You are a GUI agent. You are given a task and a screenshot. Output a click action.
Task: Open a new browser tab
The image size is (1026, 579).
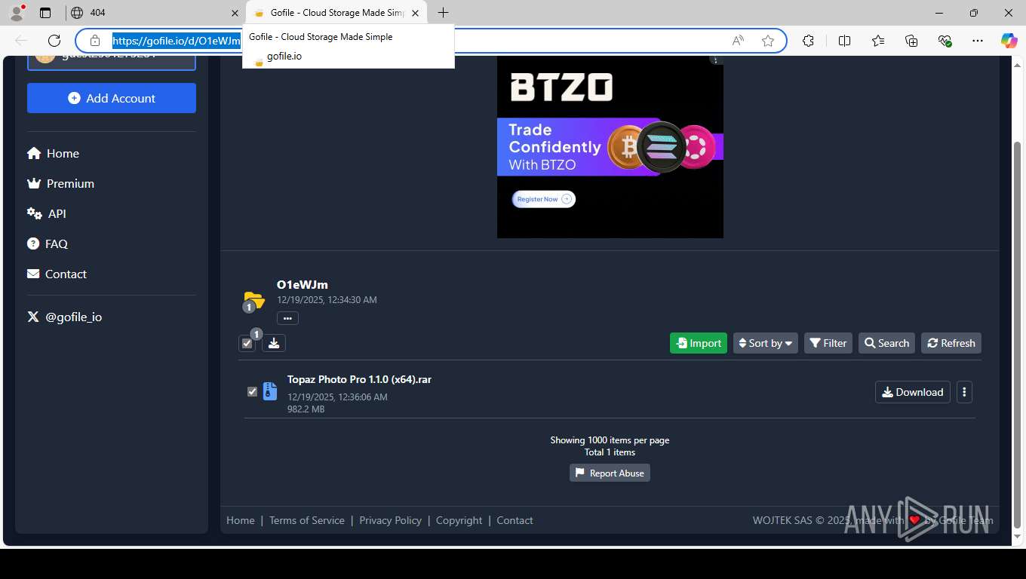(x=443, y=13)
